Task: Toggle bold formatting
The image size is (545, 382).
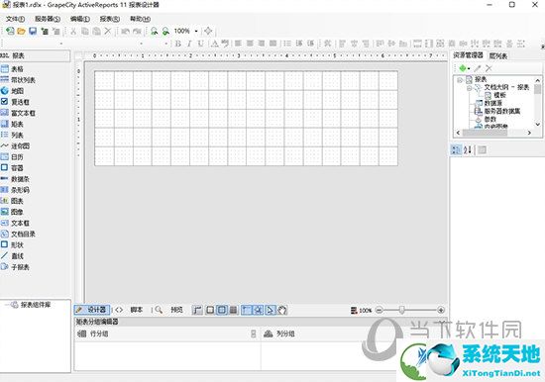Action: tap(178, 44)
